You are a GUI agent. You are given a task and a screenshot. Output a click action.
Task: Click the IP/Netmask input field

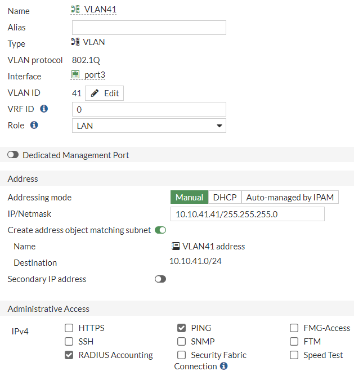[247, 214]
